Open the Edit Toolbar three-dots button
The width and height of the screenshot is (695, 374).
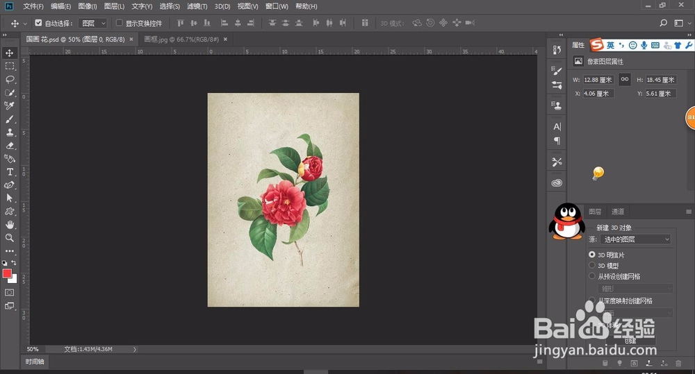point(9,251)
